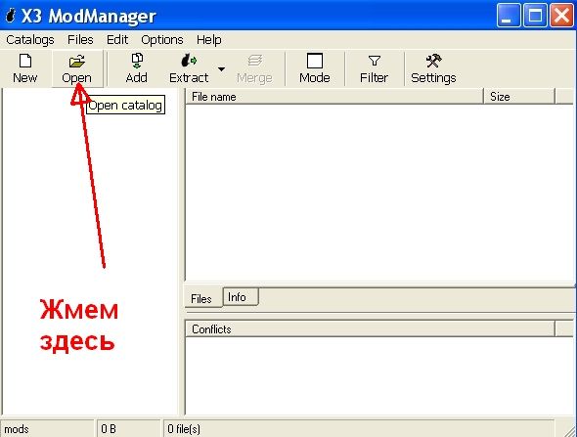Open the Files menu
This screenshot has width=577, height=437.
coord(80,40)
